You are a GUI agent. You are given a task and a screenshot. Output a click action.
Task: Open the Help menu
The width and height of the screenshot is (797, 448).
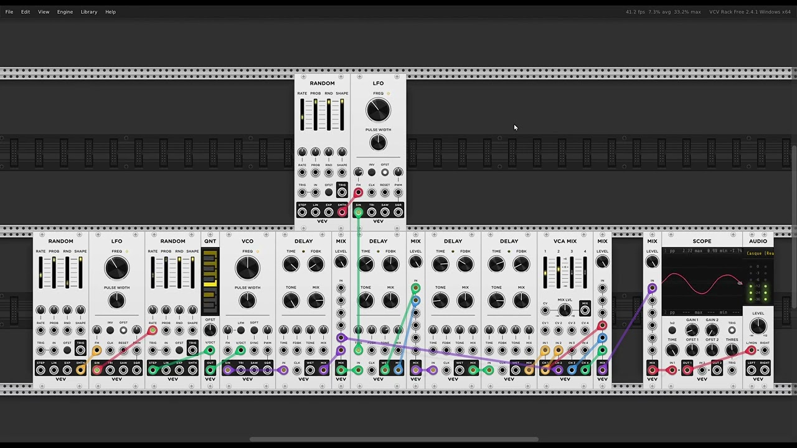[x=110, y=12]
